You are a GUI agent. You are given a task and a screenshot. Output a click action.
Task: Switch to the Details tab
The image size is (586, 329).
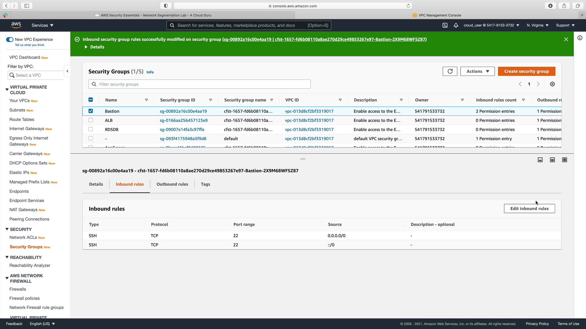click(x=96, y=184)
